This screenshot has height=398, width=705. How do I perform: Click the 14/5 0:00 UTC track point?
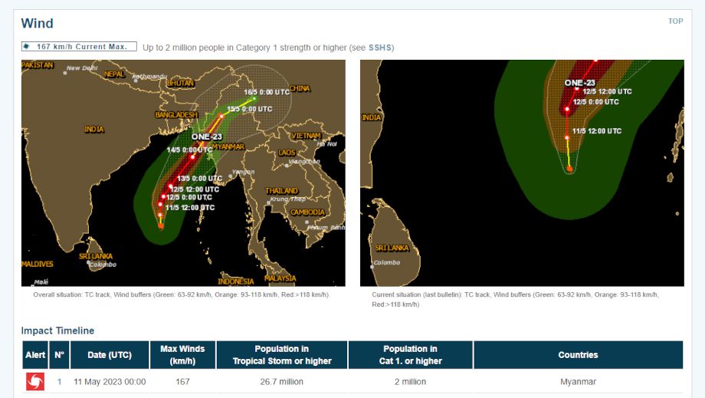(x=192, y=156)
